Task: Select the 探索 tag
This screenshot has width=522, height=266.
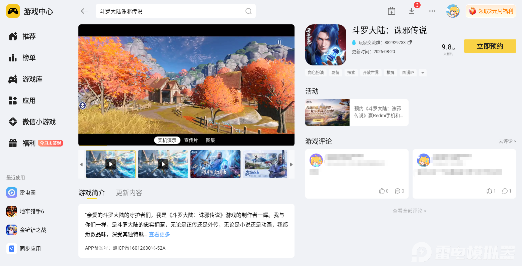Action: point(351,72)
